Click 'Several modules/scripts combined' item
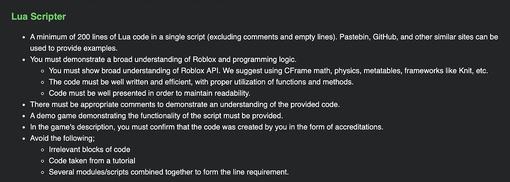The height and width of the screenshot is (182, 510). click(x=169, y=172)
